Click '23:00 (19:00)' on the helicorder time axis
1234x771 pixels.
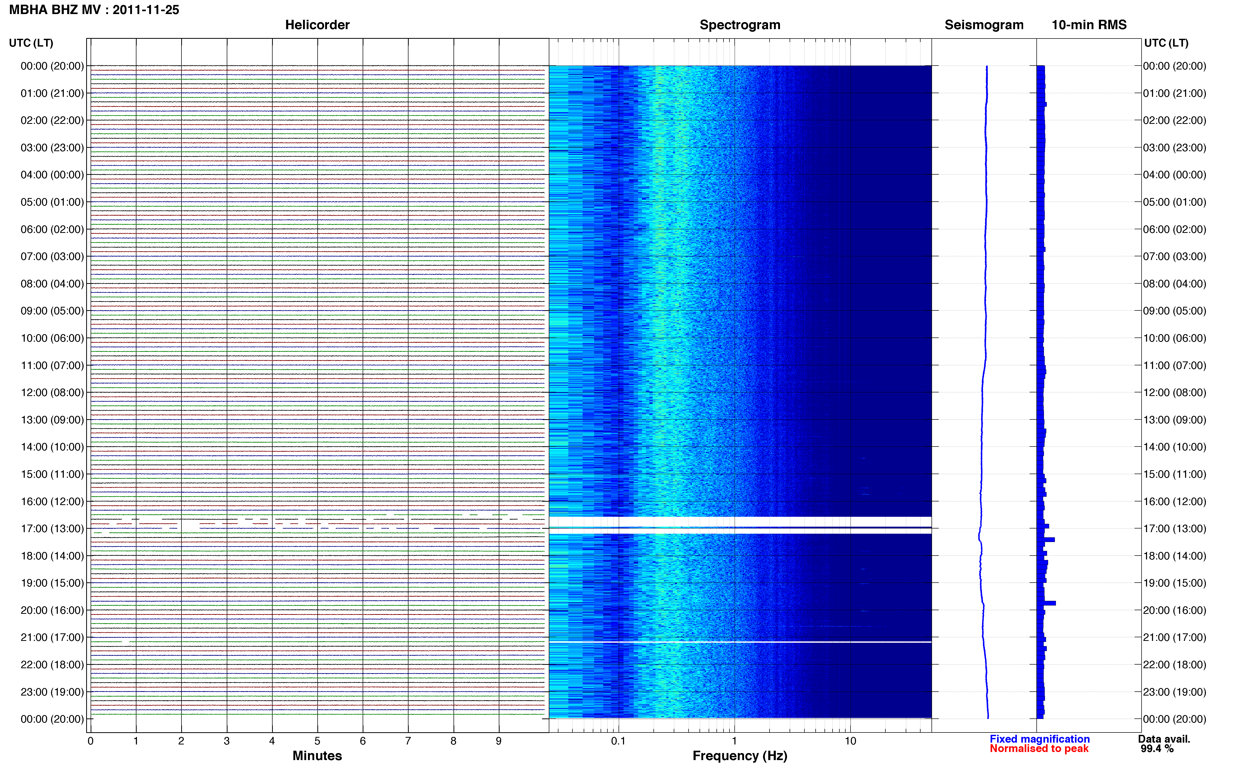tap(52, 692)
